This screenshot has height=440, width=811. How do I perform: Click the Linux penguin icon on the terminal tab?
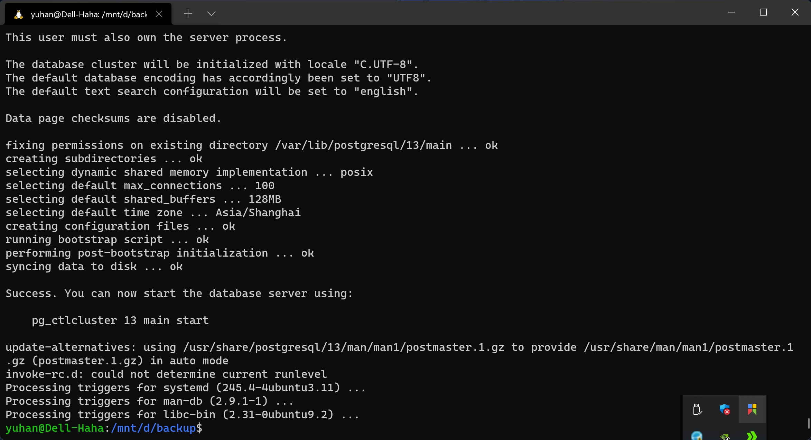coord(18,14)
